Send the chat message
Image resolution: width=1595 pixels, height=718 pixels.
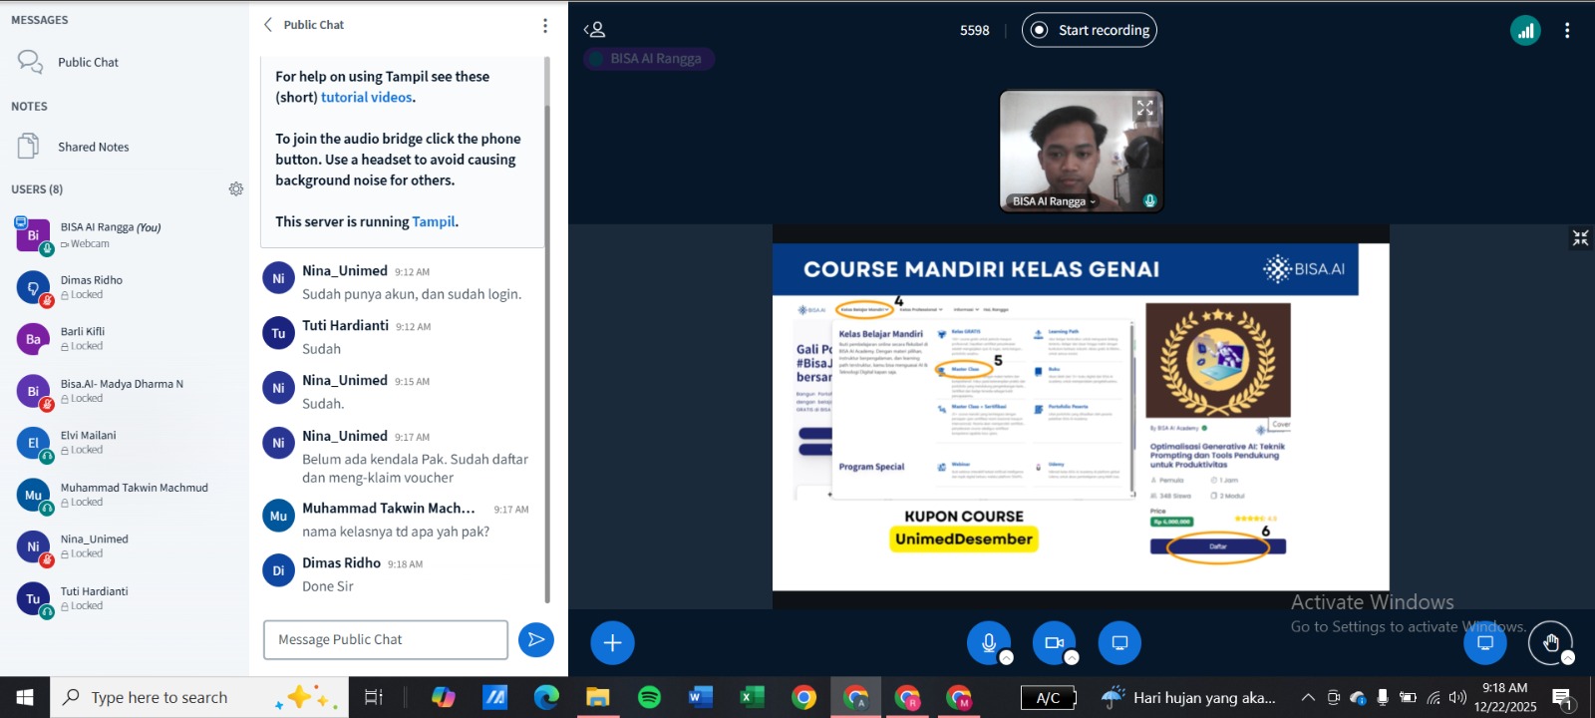click(536, 639)
